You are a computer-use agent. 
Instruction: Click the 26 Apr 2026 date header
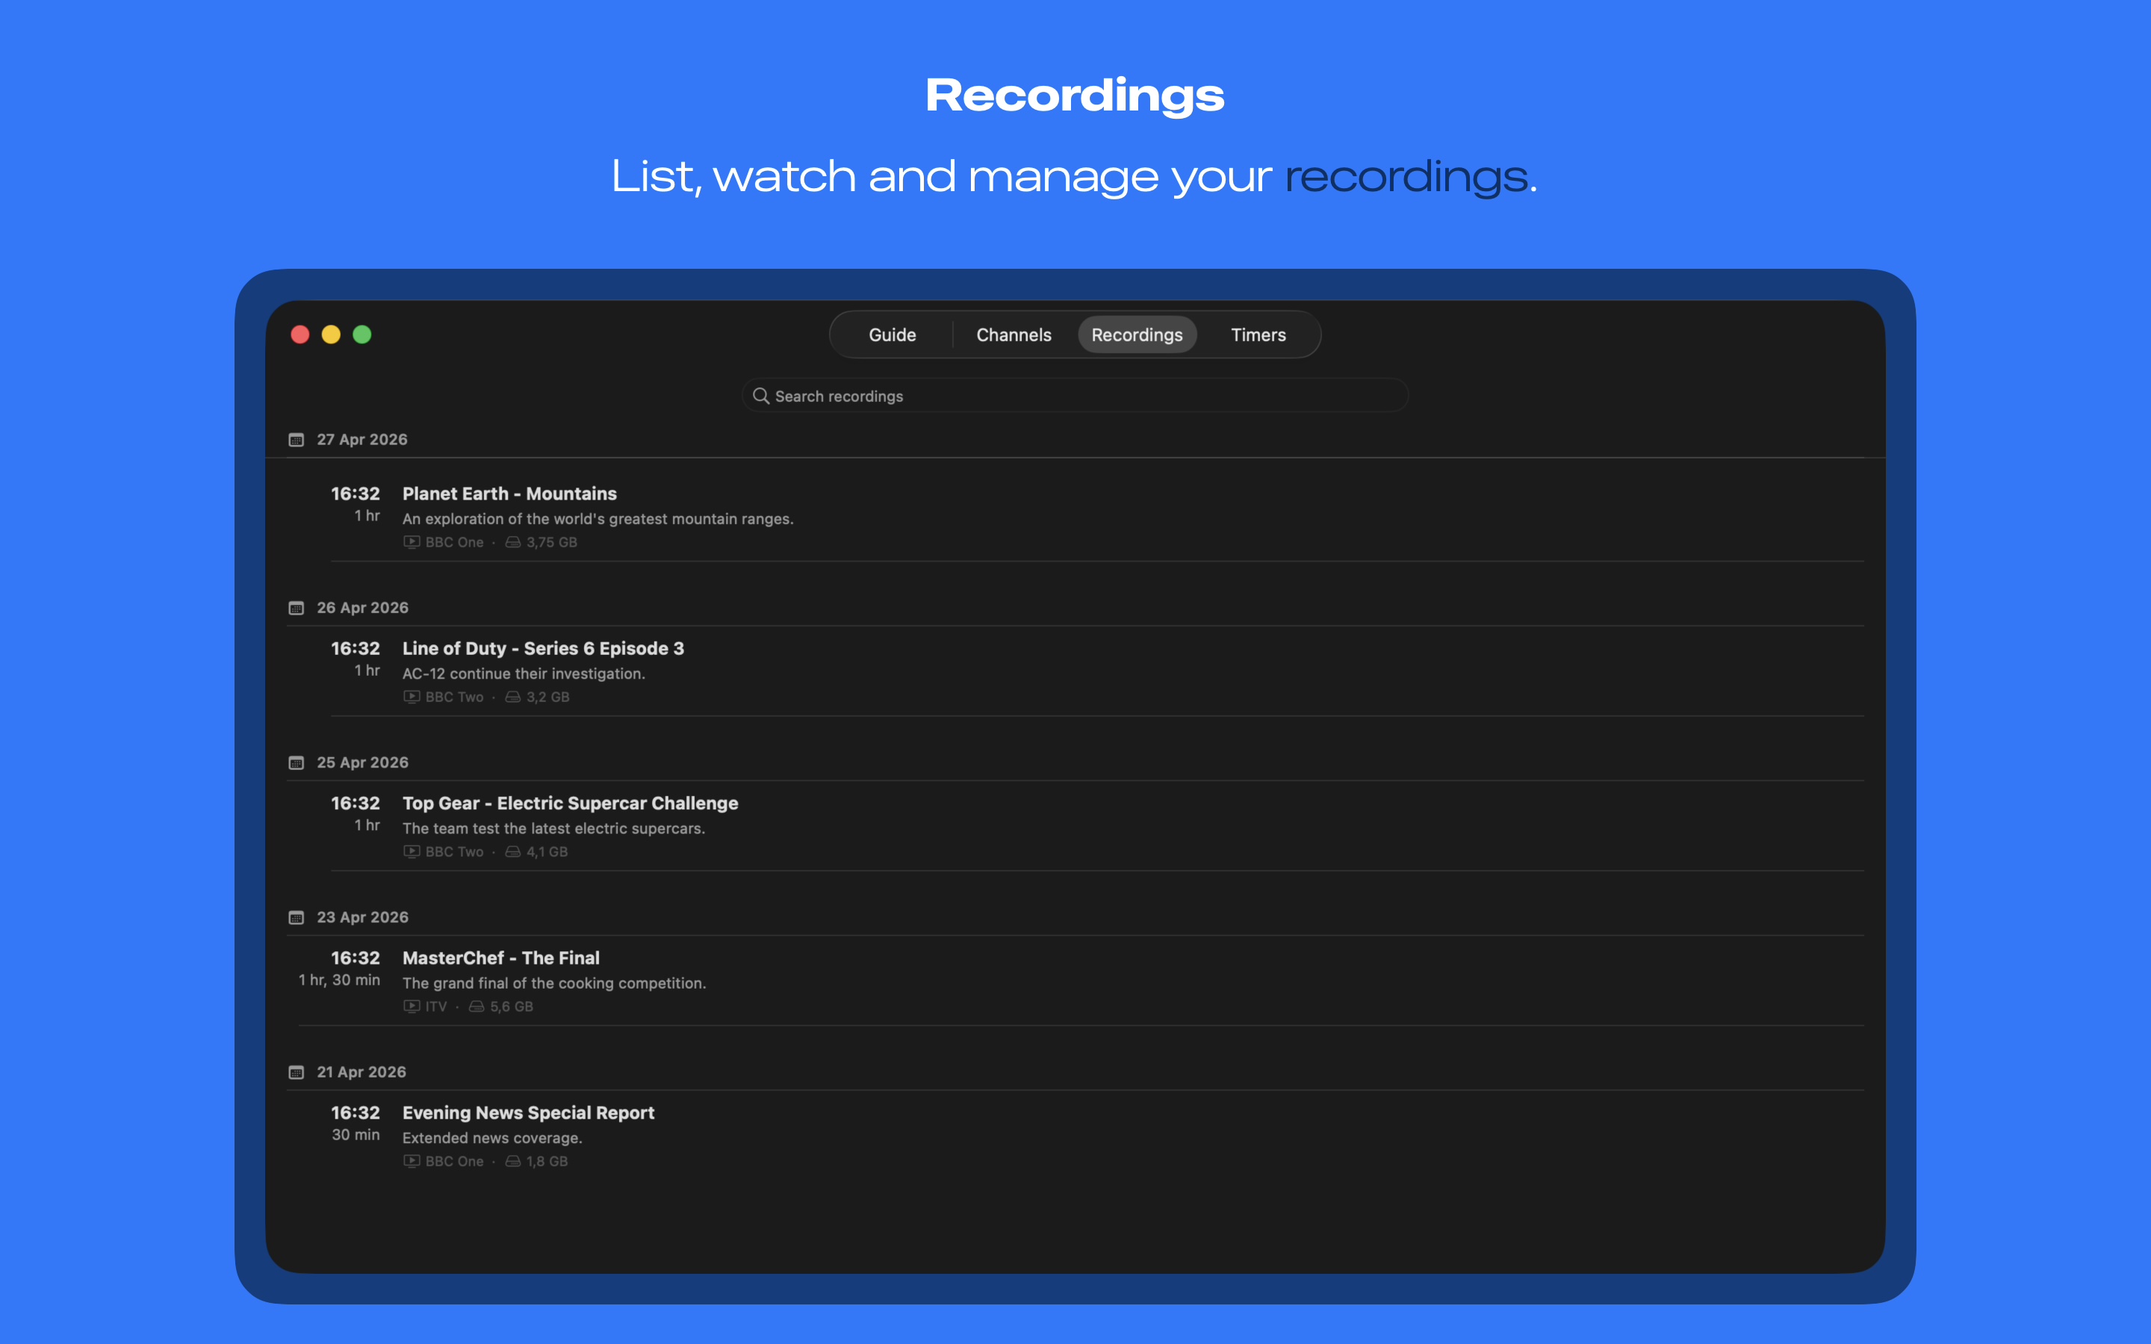coord(363,607)
